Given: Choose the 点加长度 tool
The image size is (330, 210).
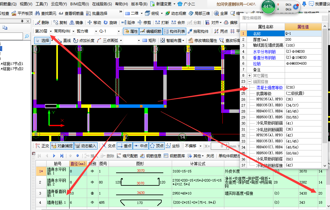Looking at the screenshot, I should point(84,40).
